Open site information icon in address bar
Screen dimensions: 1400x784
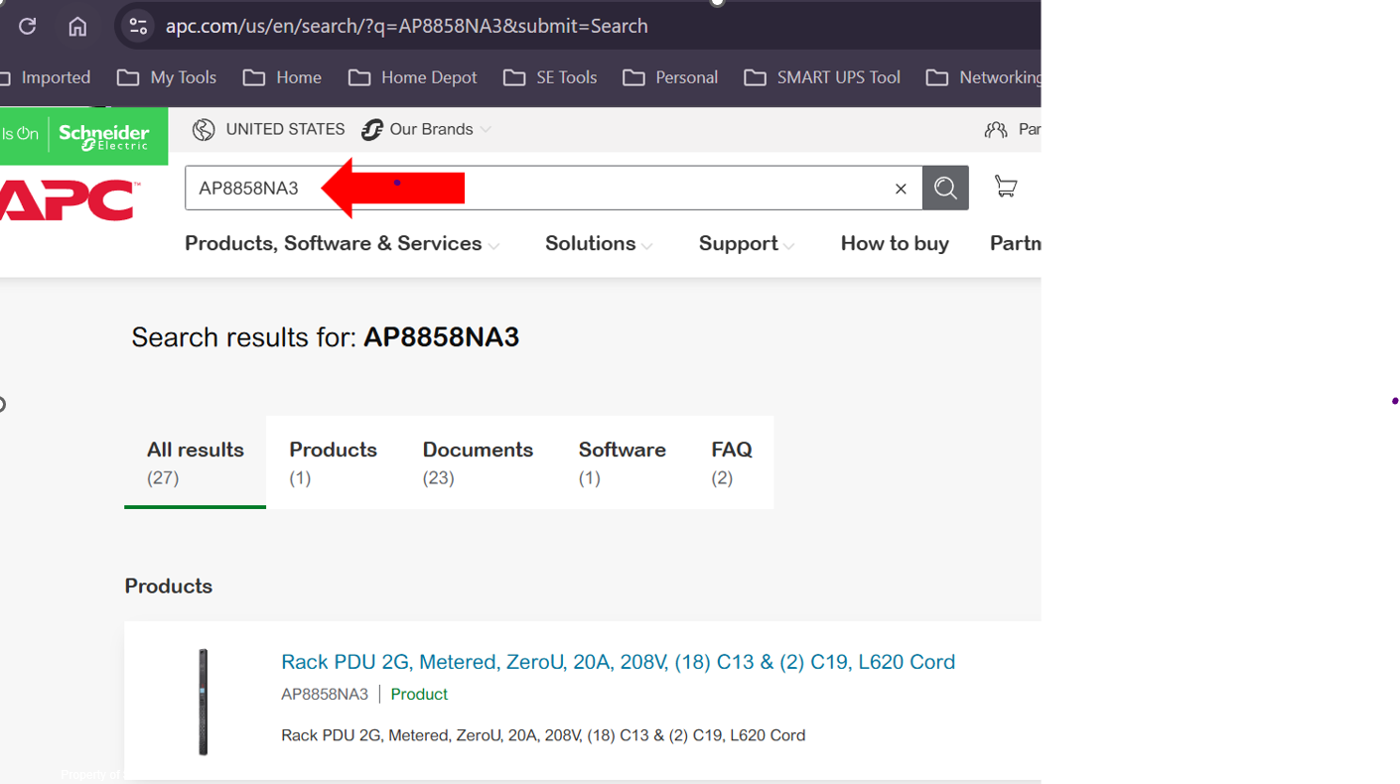(138, 26)
